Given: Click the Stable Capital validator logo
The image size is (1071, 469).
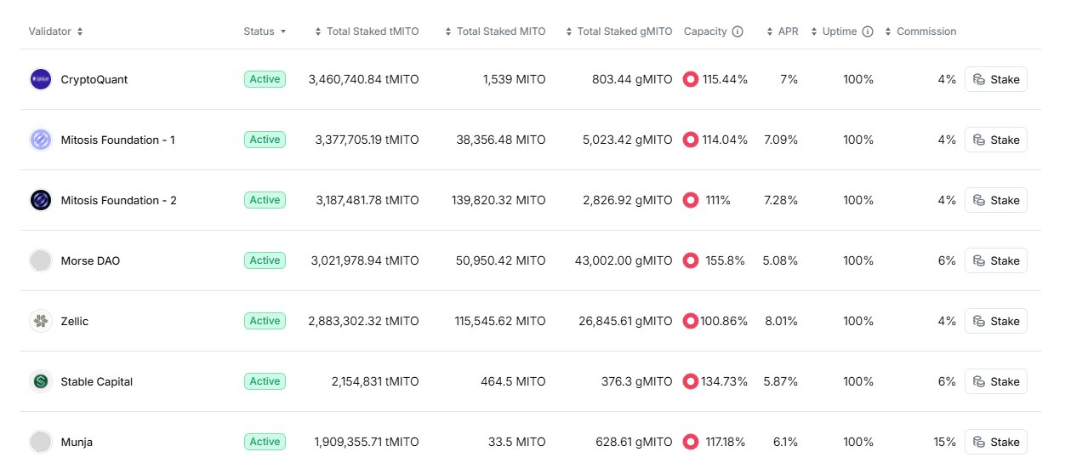Looking at the screenshot, I should 41,381.
